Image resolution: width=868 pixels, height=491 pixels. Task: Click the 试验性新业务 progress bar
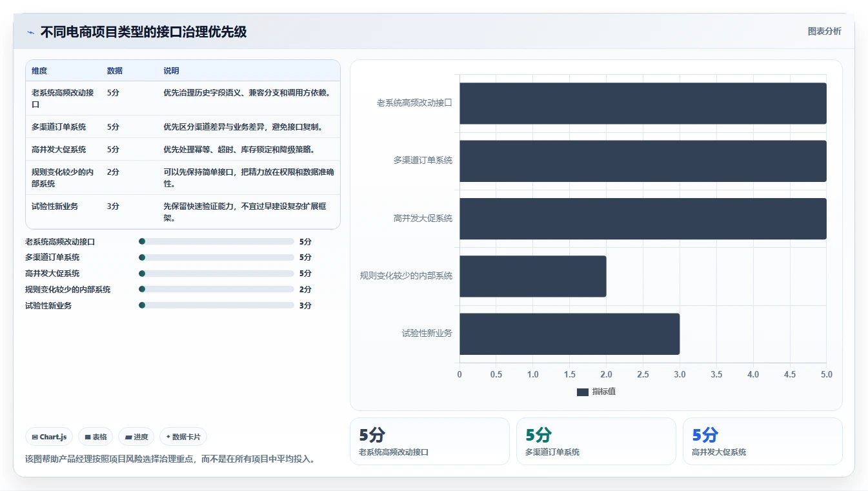[216, 305]
